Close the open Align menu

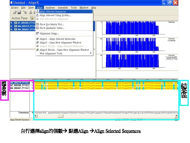pyautogui.click(x=40, y=7)
